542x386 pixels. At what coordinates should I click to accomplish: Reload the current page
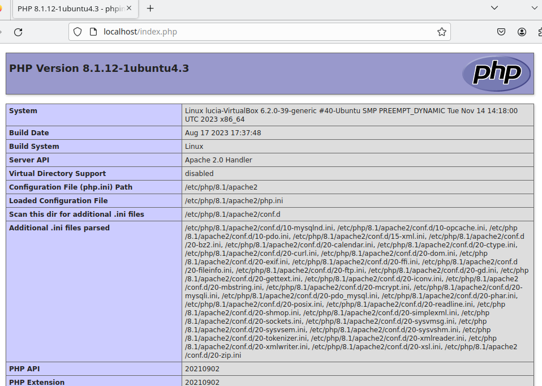point(18,32)
